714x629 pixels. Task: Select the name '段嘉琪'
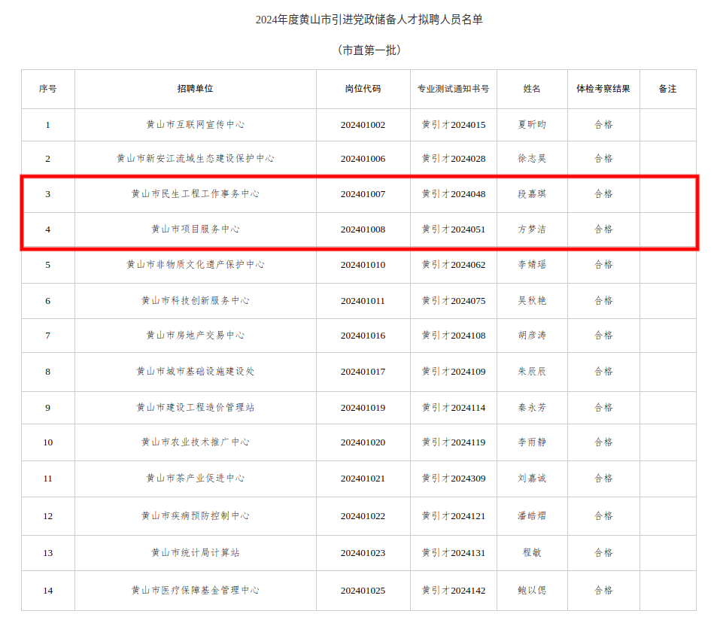coord(532,194)
